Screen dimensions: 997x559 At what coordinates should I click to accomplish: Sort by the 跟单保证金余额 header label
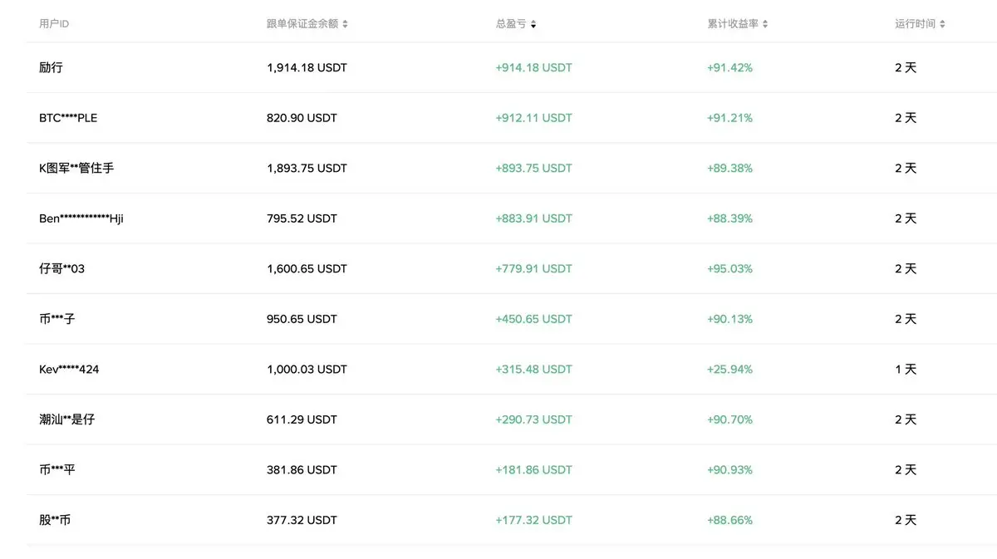(302, 24)
